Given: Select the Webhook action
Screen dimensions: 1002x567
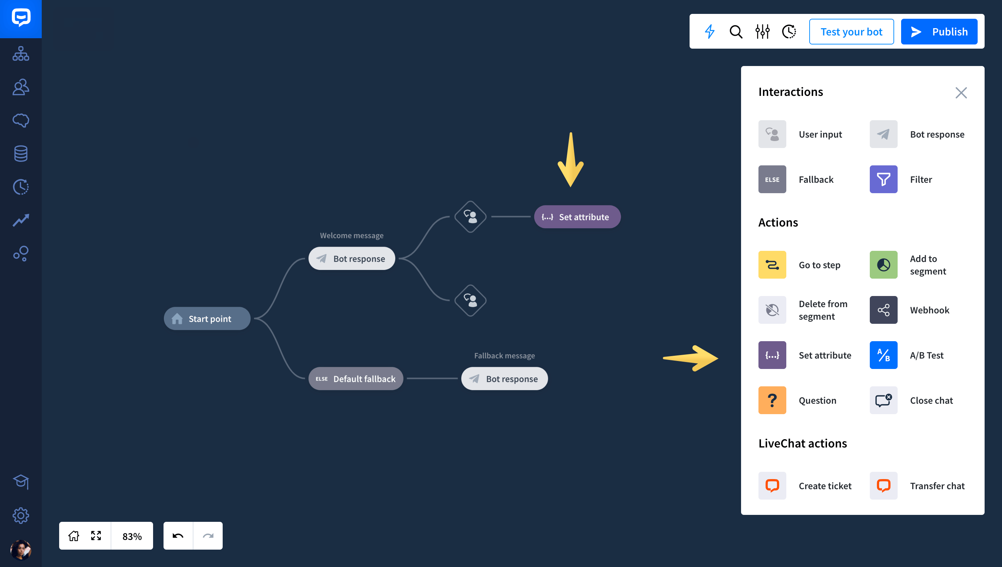Looking at the screenshot, I should [x=909, y=310].
